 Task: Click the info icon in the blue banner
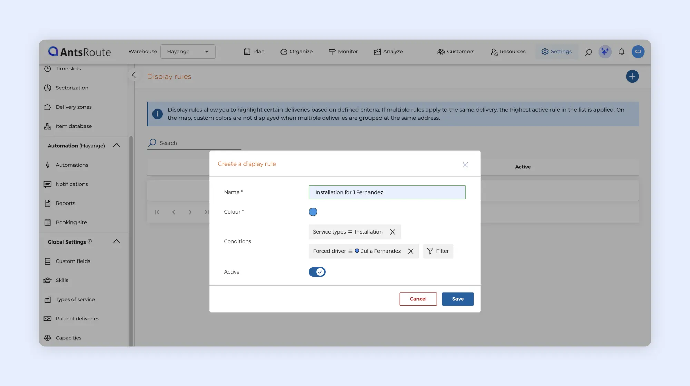pos(158,114)
